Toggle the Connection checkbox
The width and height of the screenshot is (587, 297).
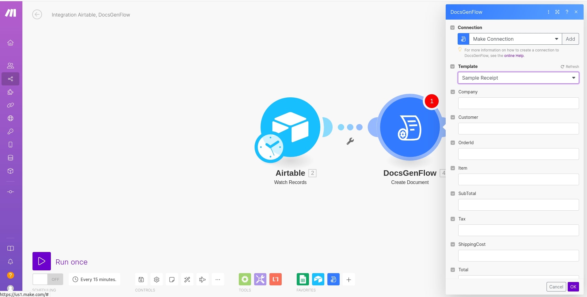(452, 28)
